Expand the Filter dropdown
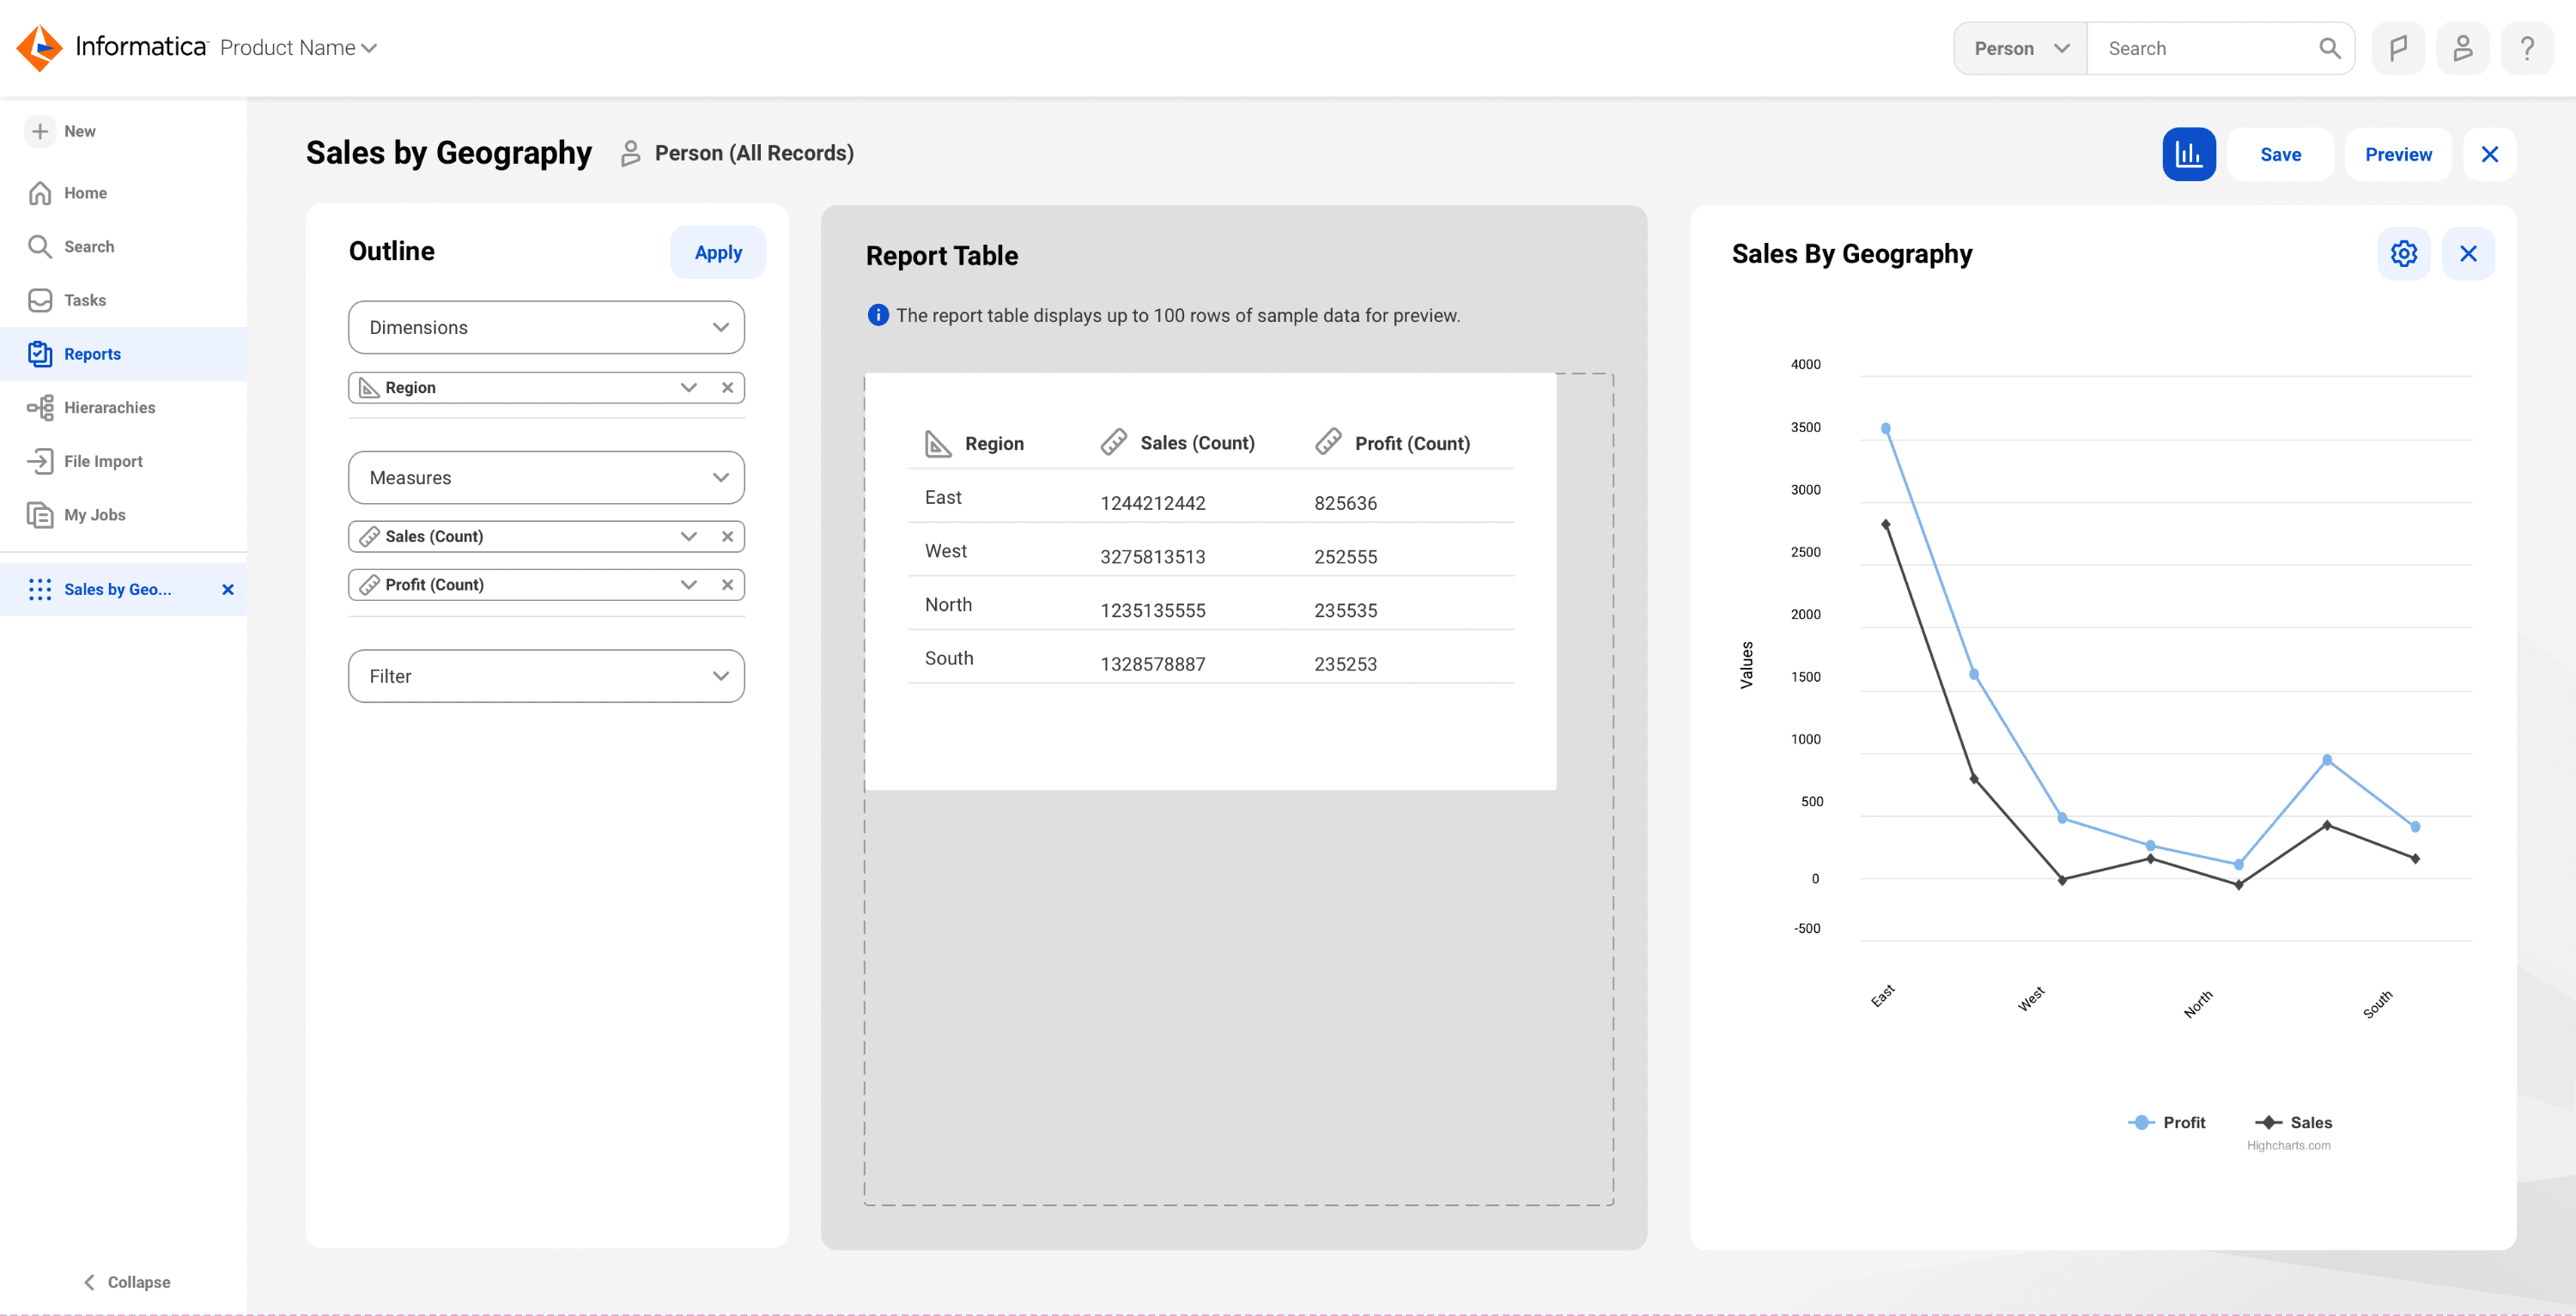This screenshot has height=1316, width=2576. (x=546, y=676)
